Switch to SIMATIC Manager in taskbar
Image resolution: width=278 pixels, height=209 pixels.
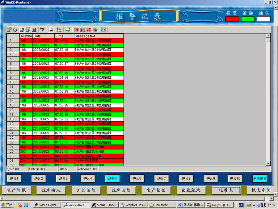click(x=103, y=205)
